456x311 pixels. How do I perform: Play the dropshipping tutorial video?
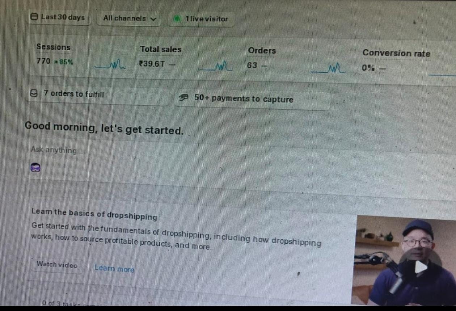[420, 267]
